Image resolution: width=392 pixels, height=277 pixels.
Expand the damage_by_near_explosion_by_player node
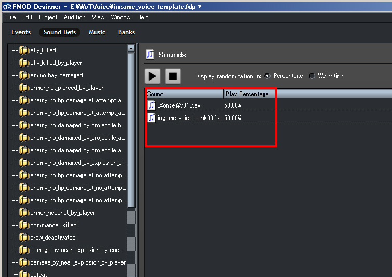(13, 262)
